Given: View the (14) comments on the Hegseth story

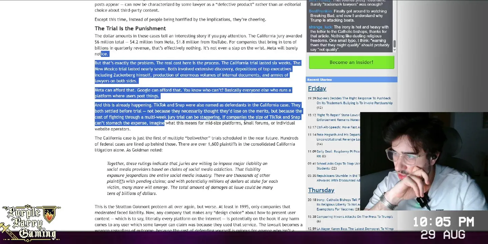Looking at the screenshot, I should coord(320,144).
